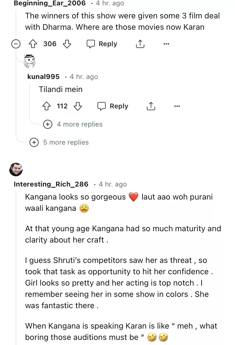Open Interesting_Rich_286 user profile
This screenshot has width=235, height=345.
click(51, 184)
